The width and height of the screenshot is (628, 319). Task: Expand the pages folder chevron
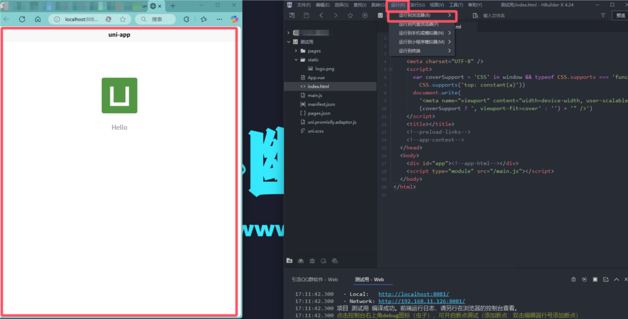pyautogui.click(x=296, y=51)
